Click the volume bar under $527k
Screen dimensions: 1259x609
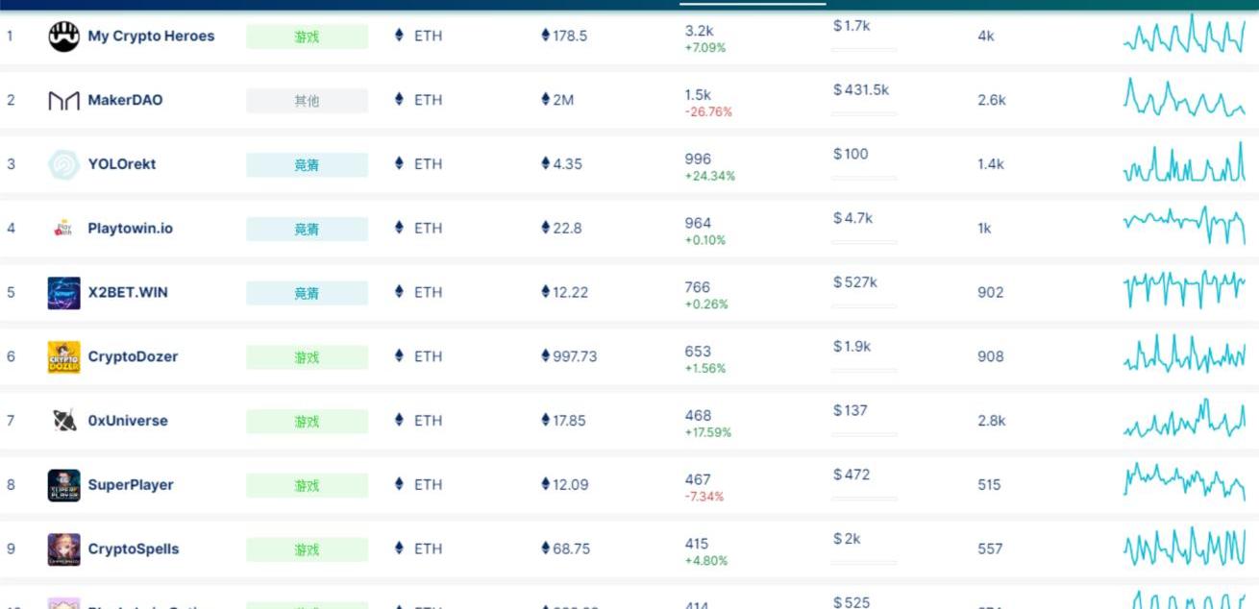point(864,306)
